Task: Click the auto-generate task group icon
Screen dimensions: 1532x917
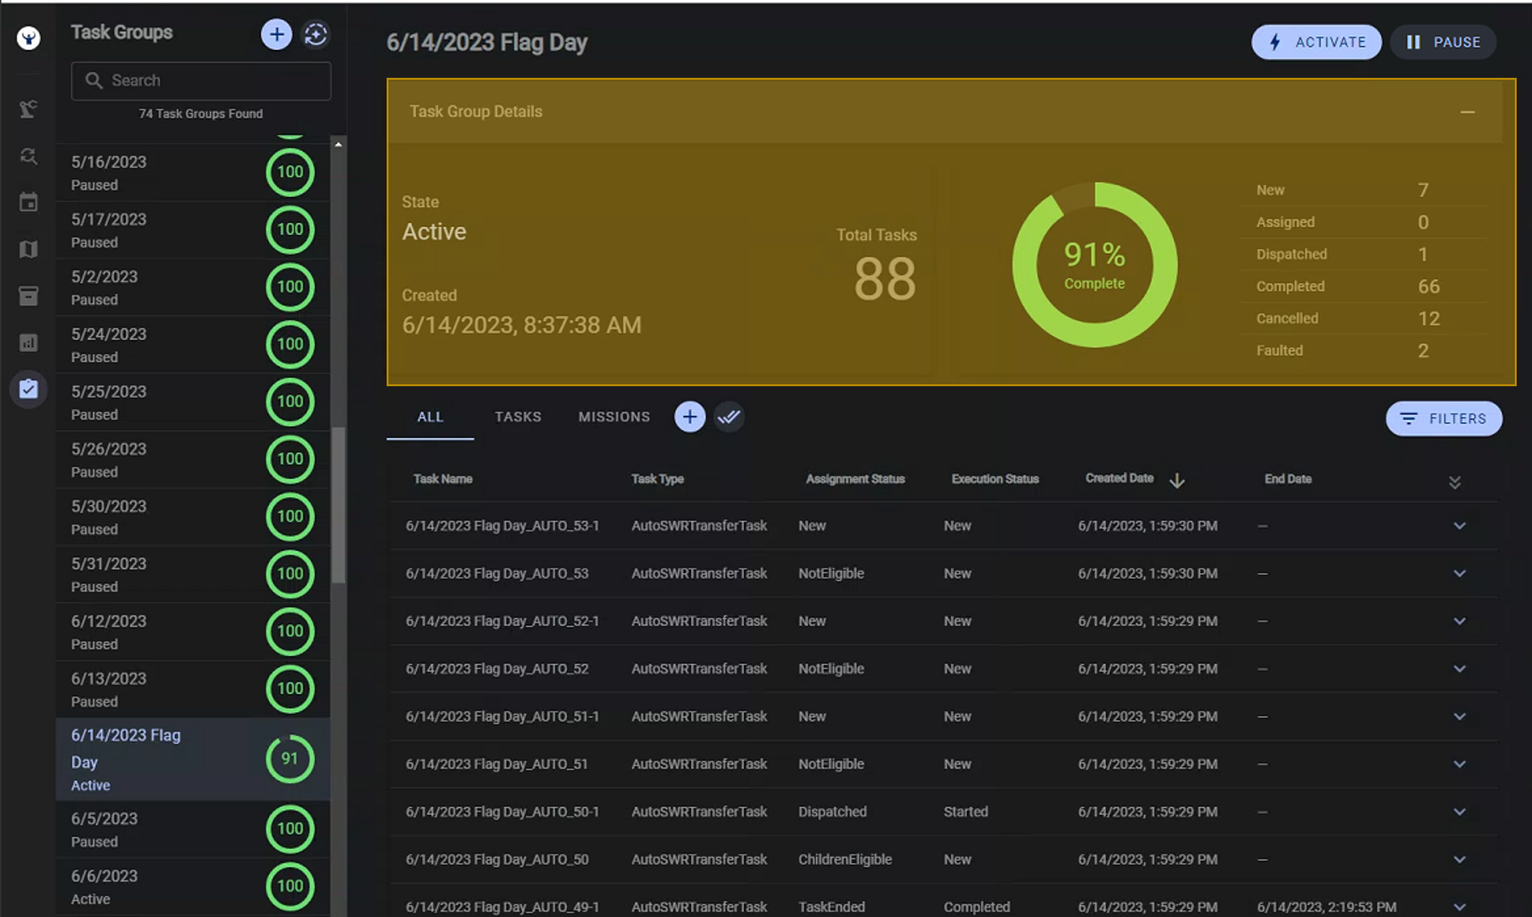Action: point(316,35)
